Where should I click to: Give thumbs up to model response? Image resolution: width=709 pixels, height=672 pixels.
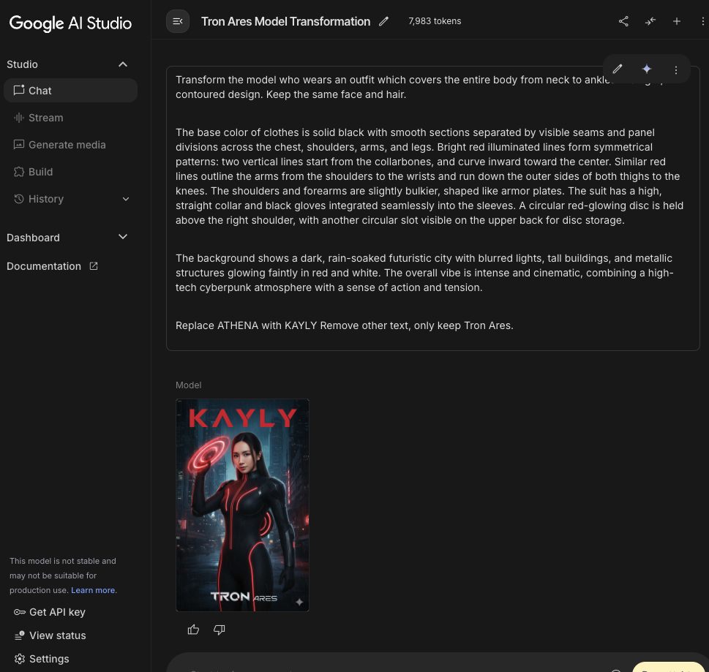point(193,630)
